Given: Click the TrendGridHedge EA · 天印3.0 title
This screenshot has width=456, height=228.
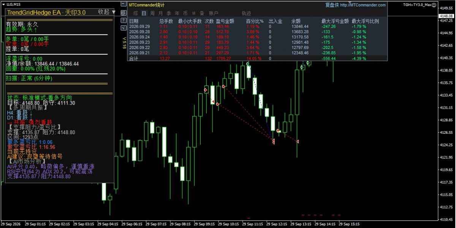Looking at the screenshot, I should 46,13.
